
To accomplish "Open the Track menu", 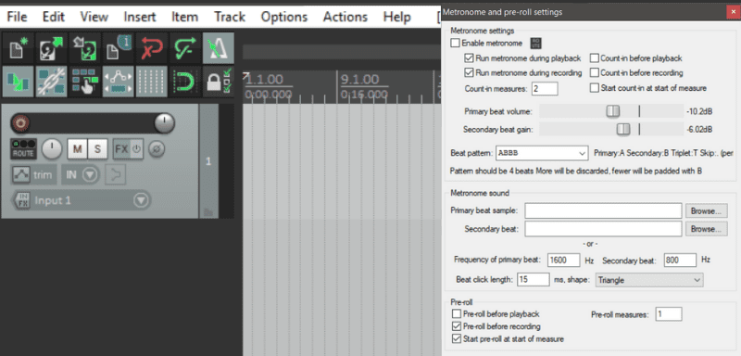I will click(x=230, y=17).
